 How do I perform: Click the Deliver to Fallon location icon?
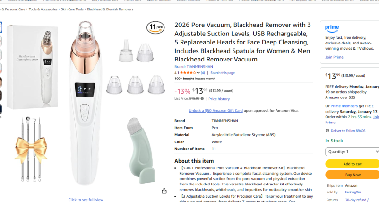tap(327, 131)
